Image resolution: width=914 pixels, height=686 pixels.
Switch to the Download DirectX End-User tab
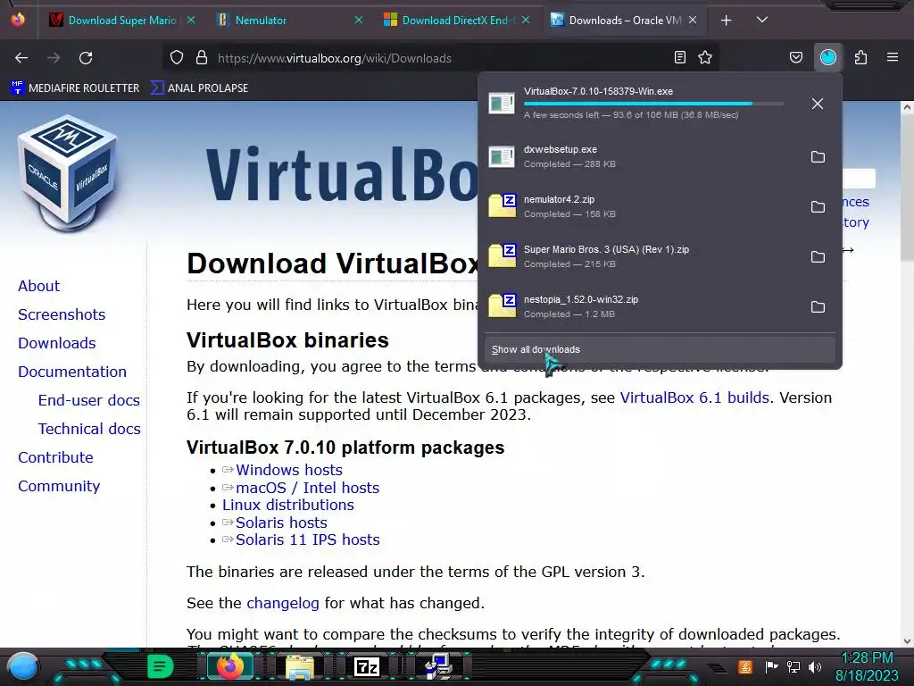tap(458, 21)
